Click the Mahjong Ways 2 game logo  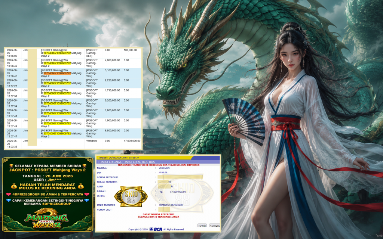[x=46, y=218]
